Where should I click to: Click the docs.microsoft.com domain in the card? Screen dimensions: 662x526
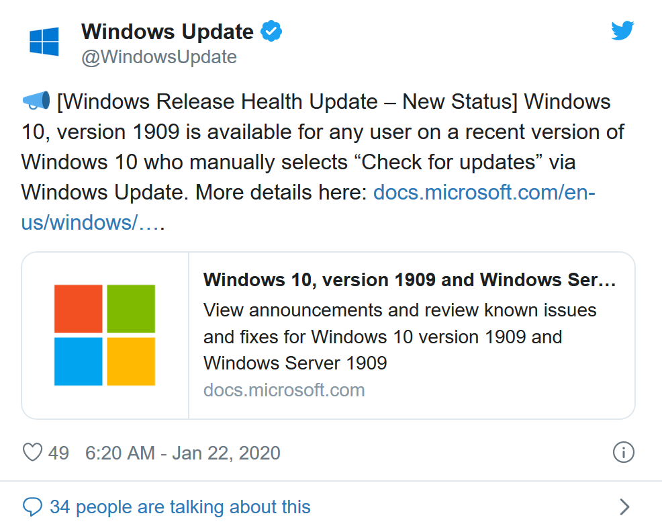284,390
